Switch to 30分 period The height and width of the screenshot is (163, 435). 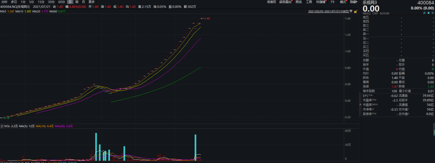coord(51,2)
